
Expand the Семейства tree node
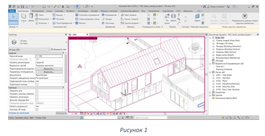pos(210,93)
